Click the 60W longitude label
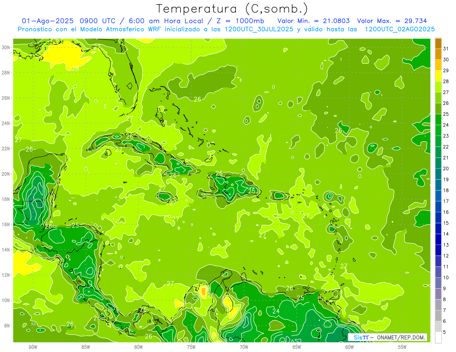Viewport: 456px width, 352px height. [350, 347]
